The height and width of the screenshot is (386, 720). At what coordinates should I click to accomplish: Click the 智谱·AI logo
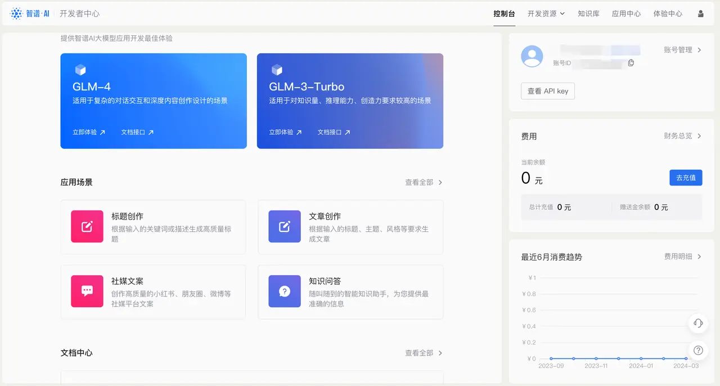pyautogui.click(x=29, y=13)
